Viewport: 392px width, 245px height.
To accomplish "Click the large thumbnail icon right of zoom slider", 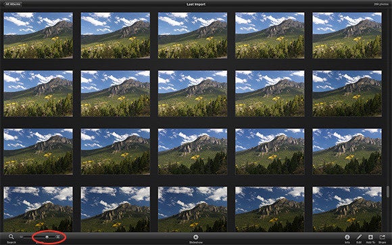I will 57,237.
